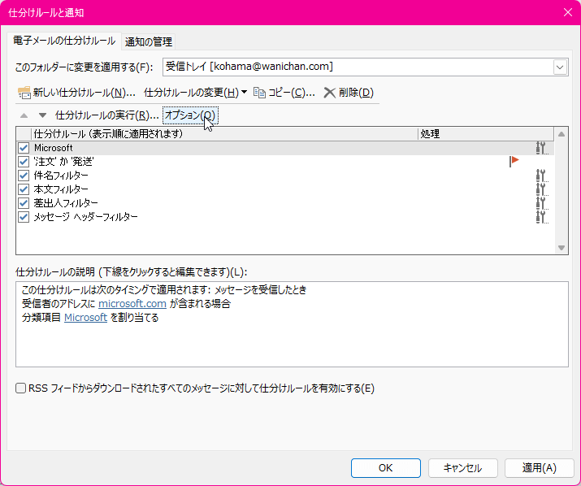
Task: Click rule list scrollbar down arrow
Action: pyautogui.click(x=561, y=248)
